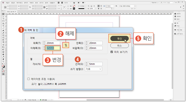The width and height of the screenshot is (186, 102).
Task: Click the reference point locator grid
Action: 5,7
